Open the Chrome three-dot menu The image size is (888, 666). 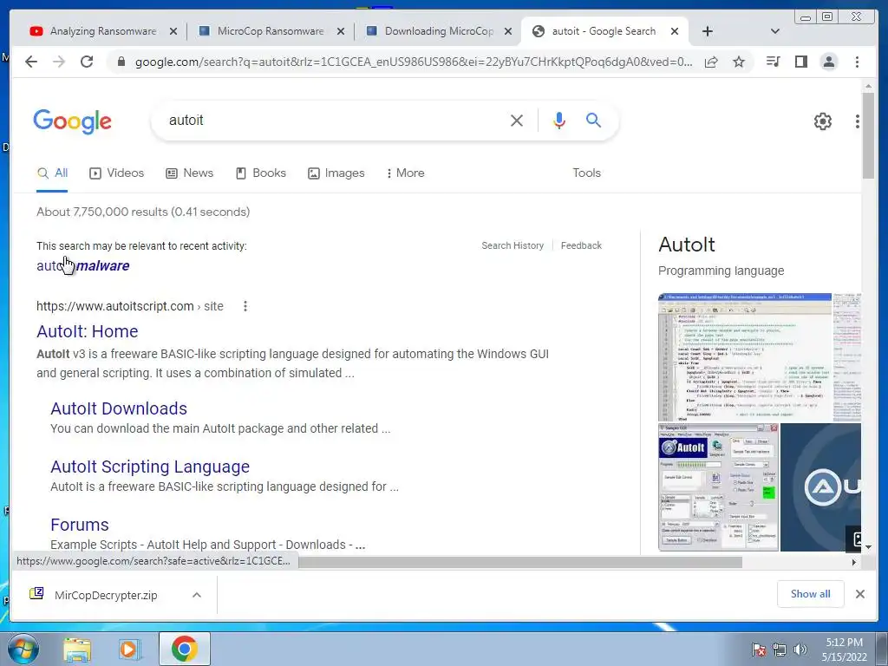857,62
